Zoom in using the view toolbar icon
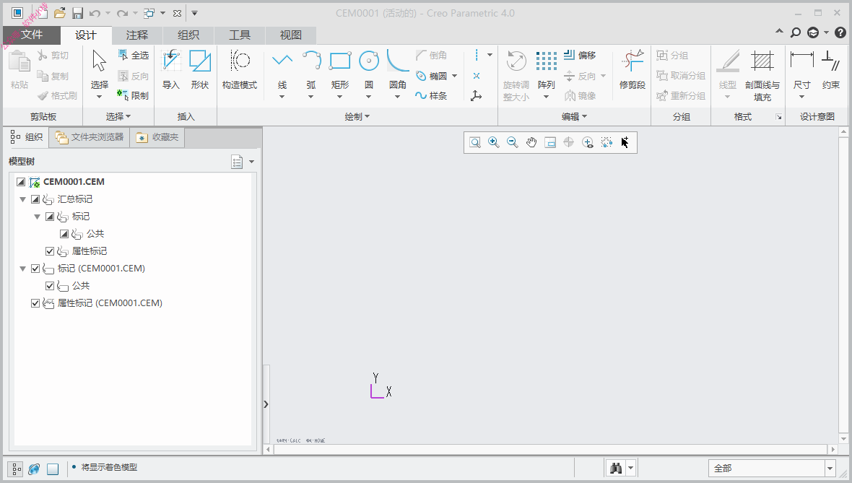Image resolution: width=852 pixels, height=483 pixels. [x=493, y=142]
